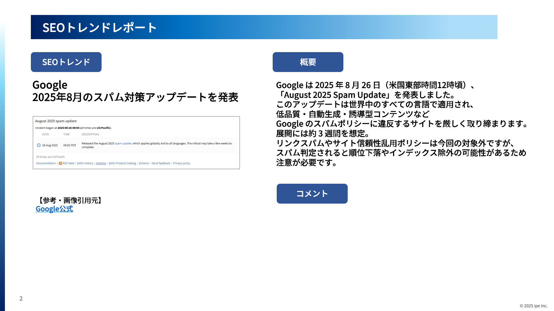Open the Privacy policy link
Screen dimensions: 554x311
coord(181,163)
